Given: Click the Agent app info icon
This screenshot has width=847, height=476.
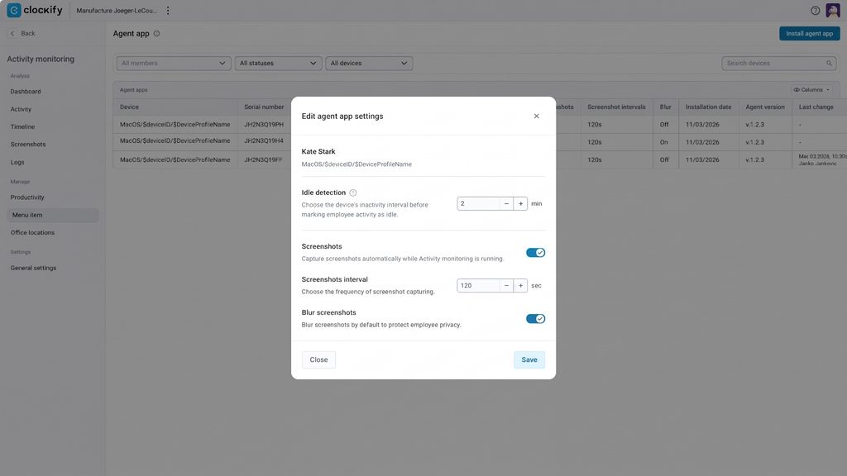Looking at the screenshot, I should pyautogui.click(x=156, y=33).
